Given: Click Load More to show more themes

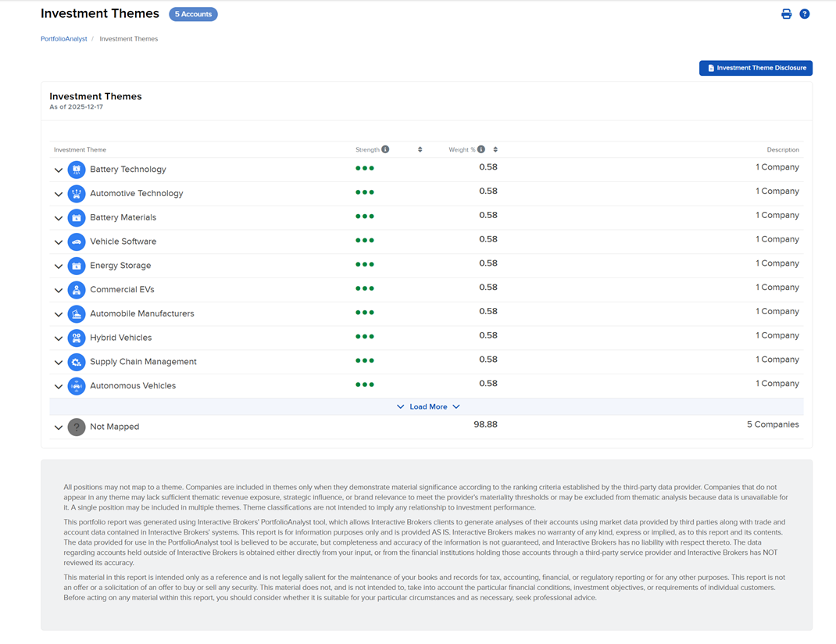Looking at the screenshot, I should click(428, 406).
